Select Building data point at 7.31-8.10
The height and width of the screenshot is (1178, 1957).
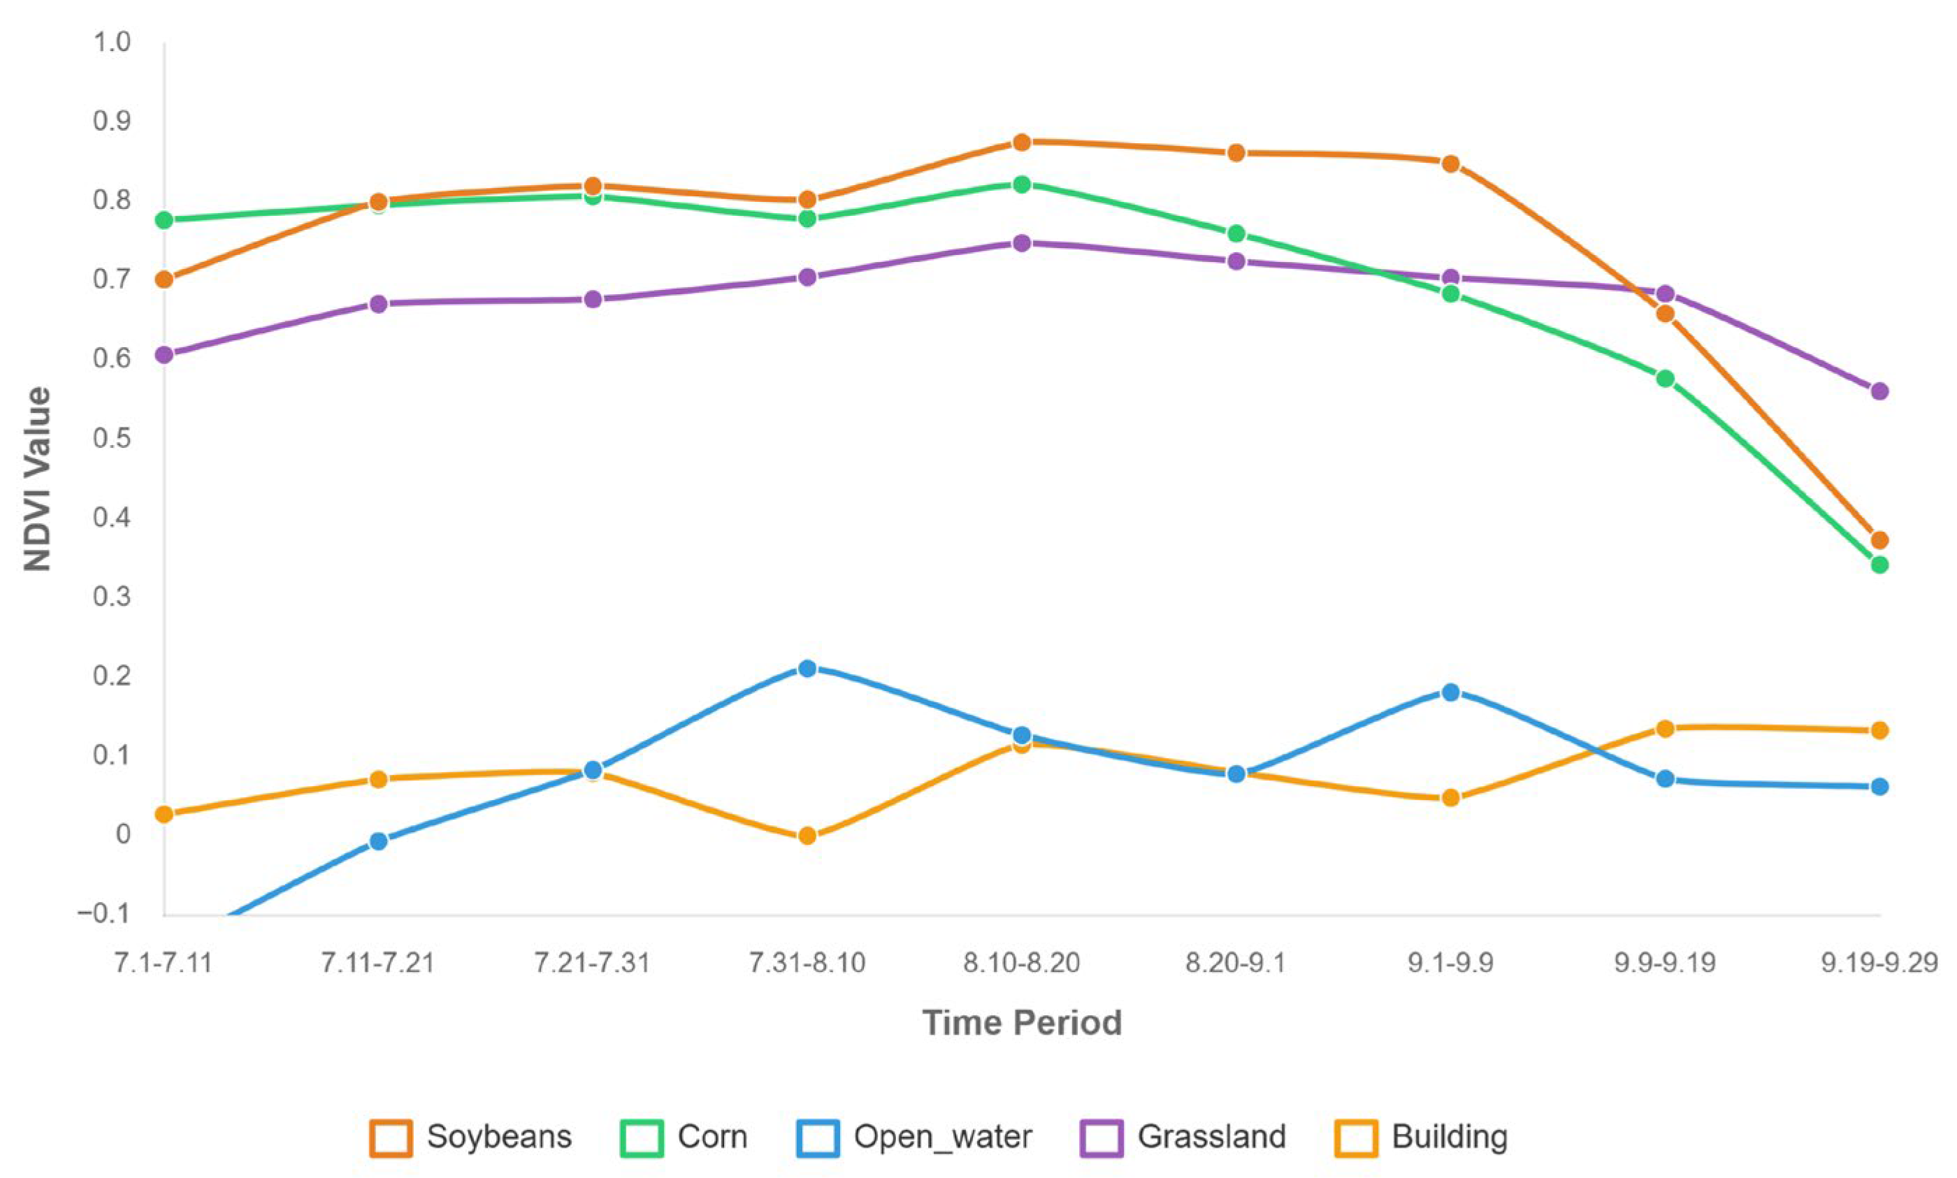(807, 836)
